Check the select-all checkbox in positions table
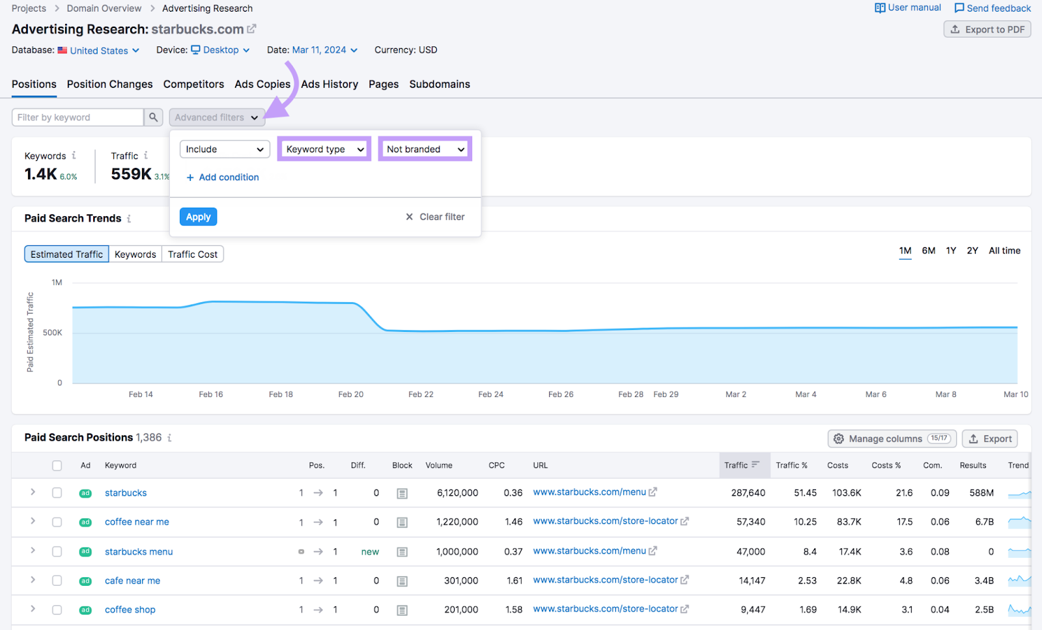The image size is (1042, 630). tap(57, 465)
